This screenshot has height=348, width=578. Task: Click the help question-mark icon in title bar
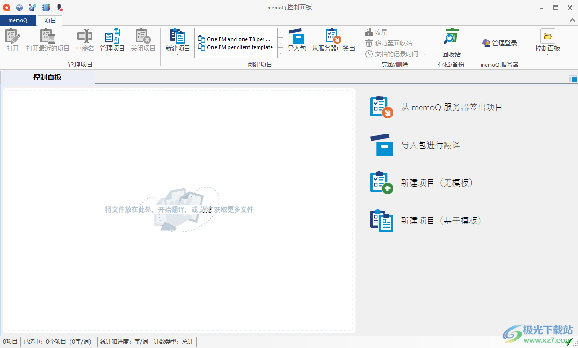pyautogui.click(x=19, y=7)
